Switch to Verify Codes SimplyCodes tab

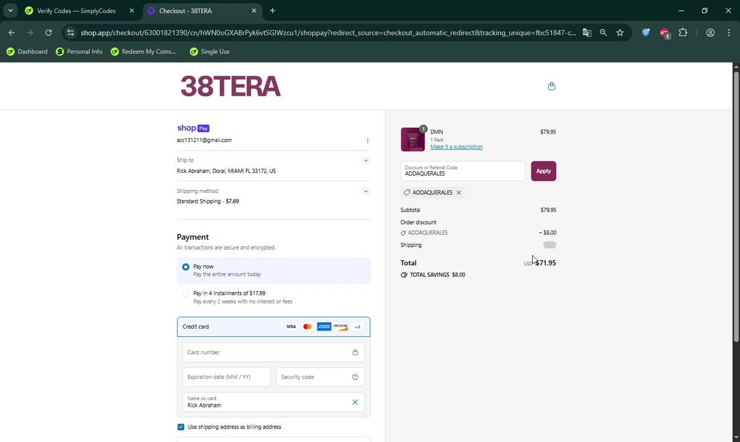[x=76, y=10]
